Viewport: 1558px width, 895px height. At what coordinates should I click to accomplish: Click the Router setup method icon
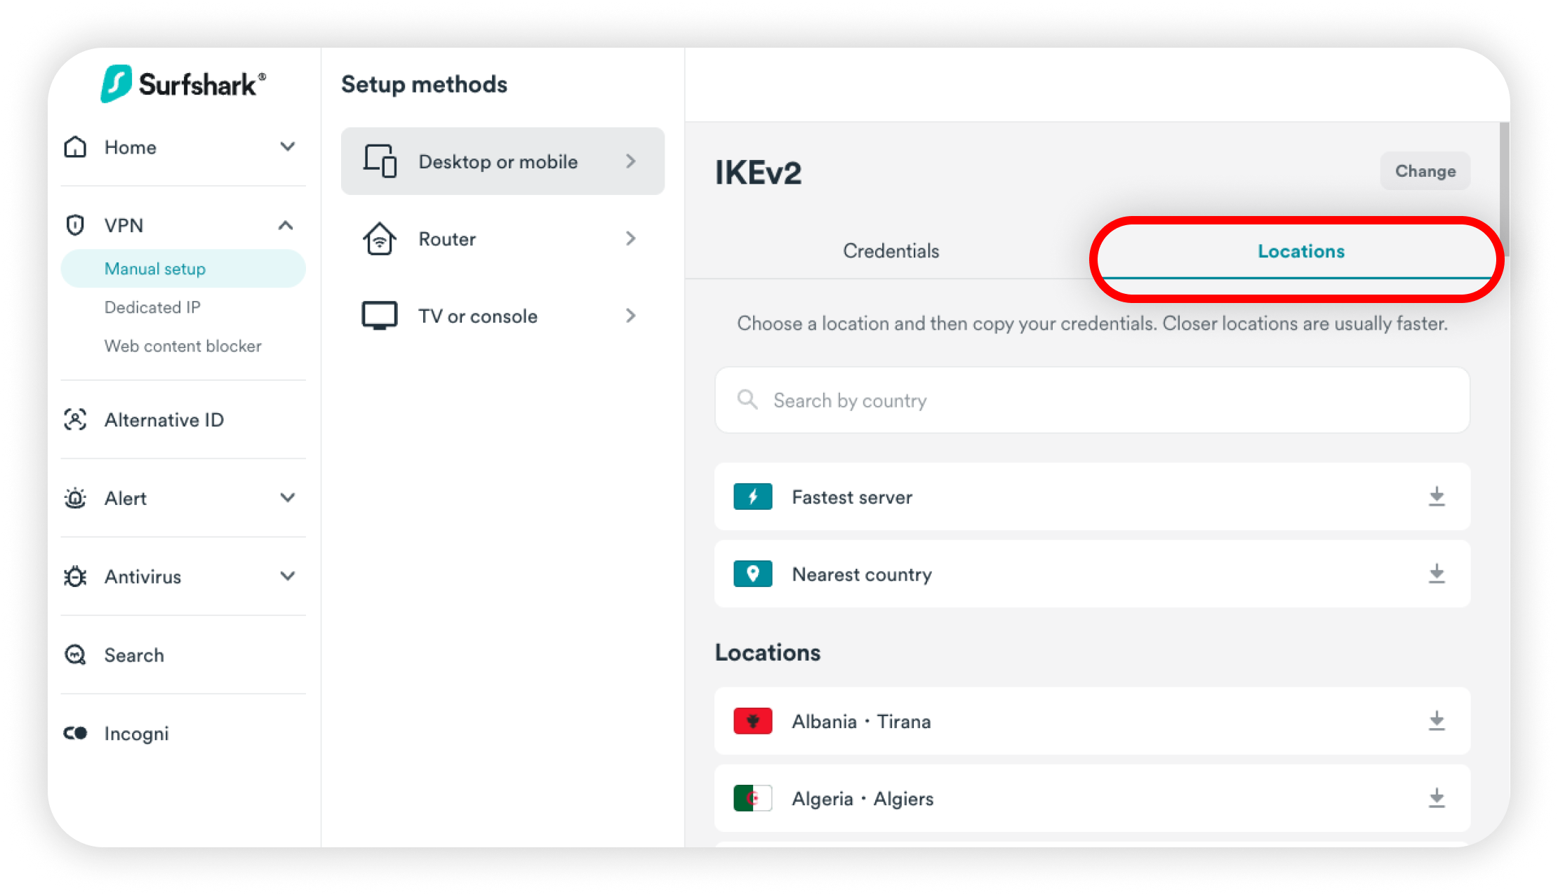[380, 238]
